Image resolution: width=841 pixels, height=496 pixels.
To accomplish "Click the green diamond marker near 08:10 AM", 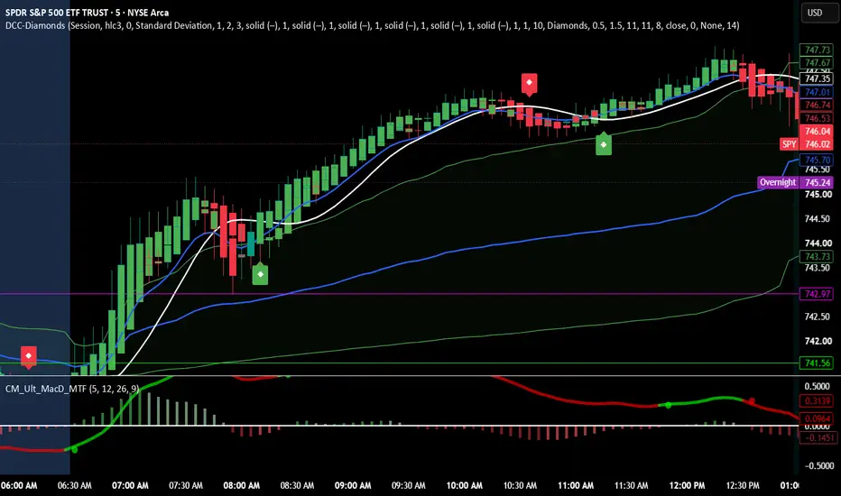I will click(x=260, y=273).
